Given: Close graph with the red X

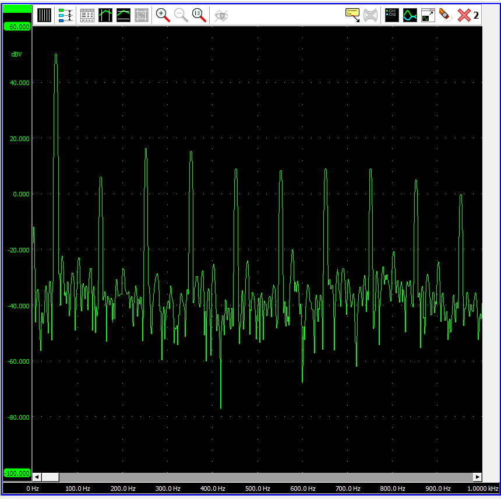Looking at the screenshot, I should pyautogui.click(x=464, y=15).
